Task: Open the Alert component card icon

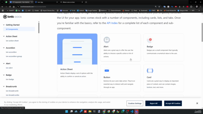Action: click(x=107, y=40)
